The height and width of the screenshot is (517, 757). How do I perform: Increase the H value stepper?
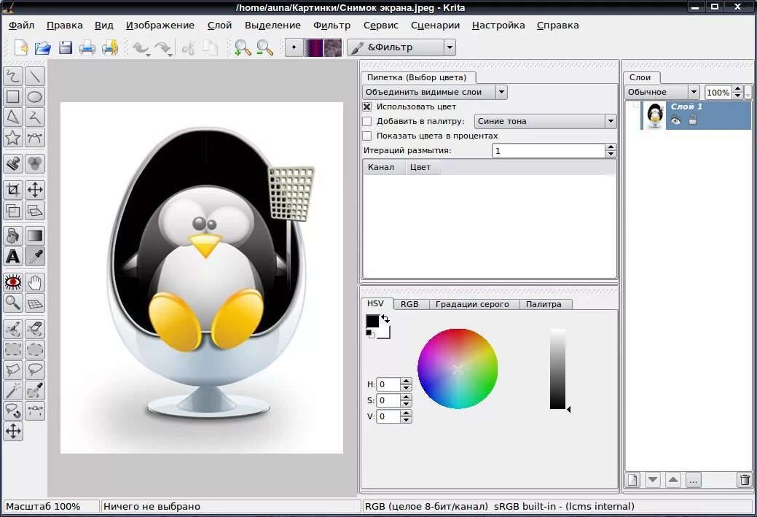407,381
